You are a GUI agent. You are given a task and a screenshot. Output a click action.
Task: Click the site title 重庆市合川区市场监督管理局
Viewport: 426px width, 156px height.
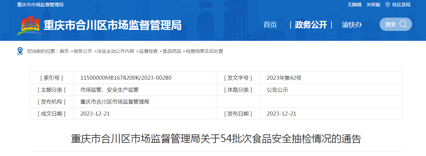[x=113, y=25]
